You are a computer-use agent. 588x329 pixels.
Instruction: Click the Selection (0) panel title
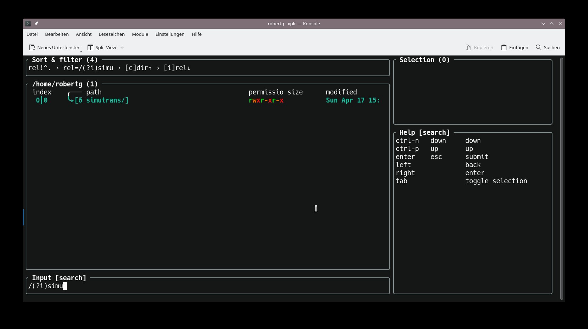[x=424, y=60]
